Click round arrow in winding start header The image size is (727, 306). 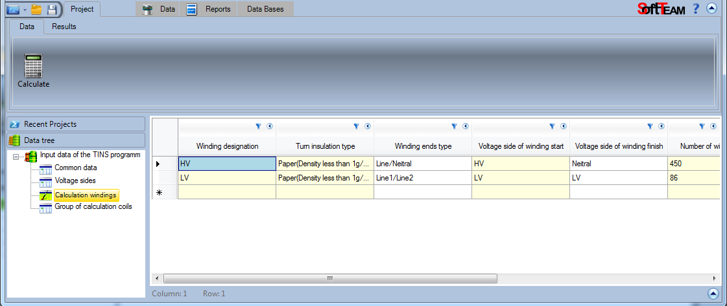point(564,126)
